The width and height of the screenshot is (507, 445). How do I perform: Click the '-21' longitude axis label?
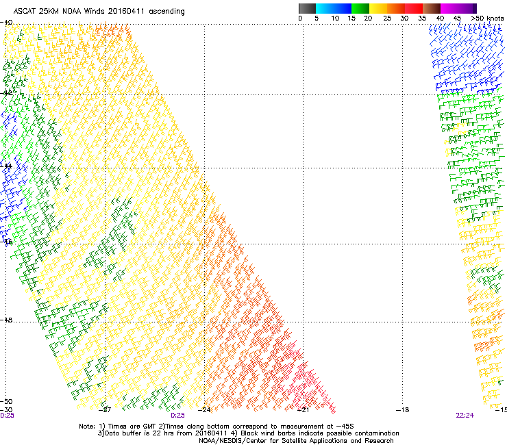tap(303, 410)
